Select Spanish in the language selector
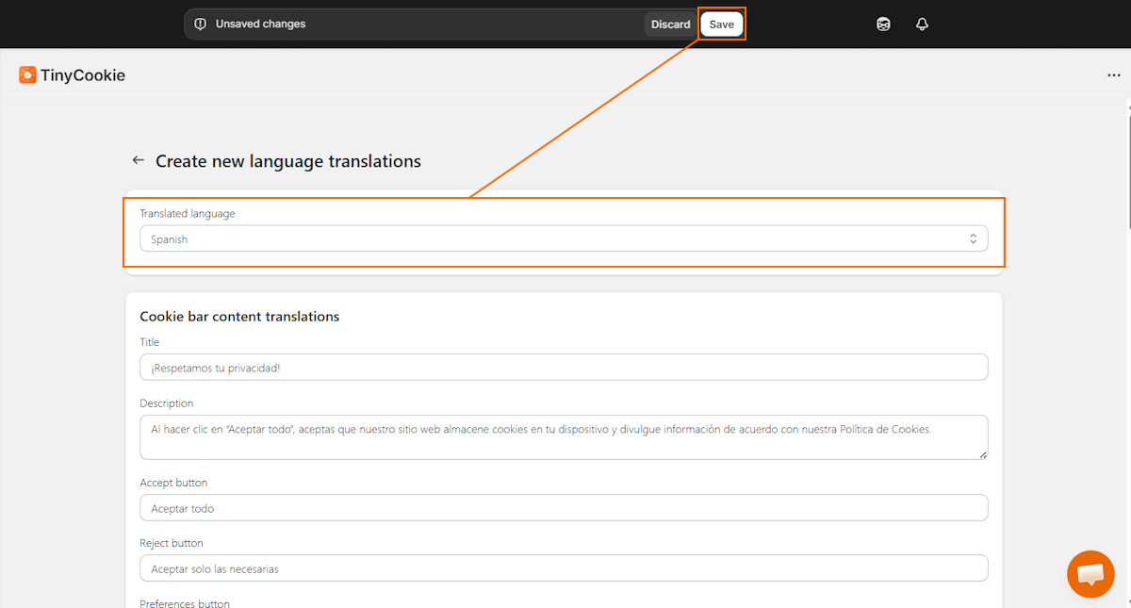Screen dimensions: 1131x608 [x=471, y=238]
